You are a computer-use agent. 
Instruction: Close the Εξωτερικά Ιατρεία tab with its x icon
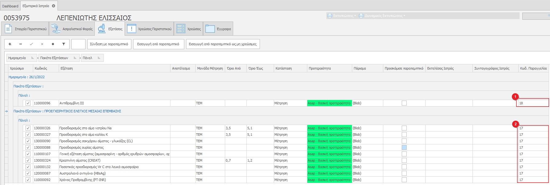point(54,6)
